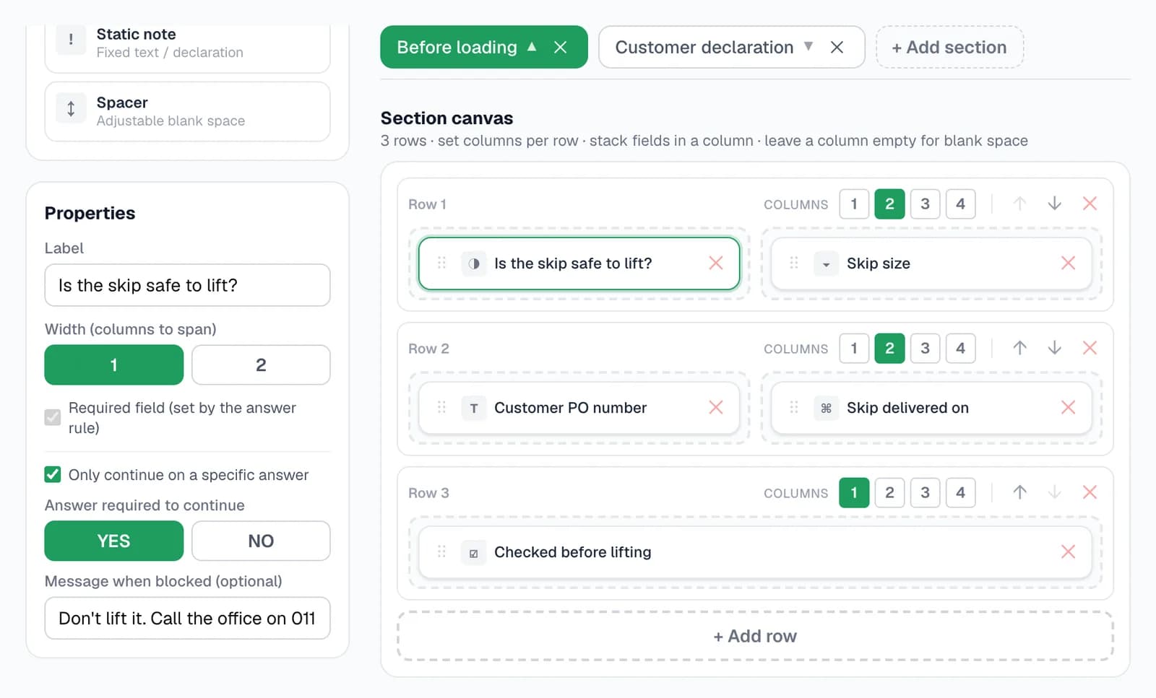Expand the Customer declaration section arrow

[808, 47]
